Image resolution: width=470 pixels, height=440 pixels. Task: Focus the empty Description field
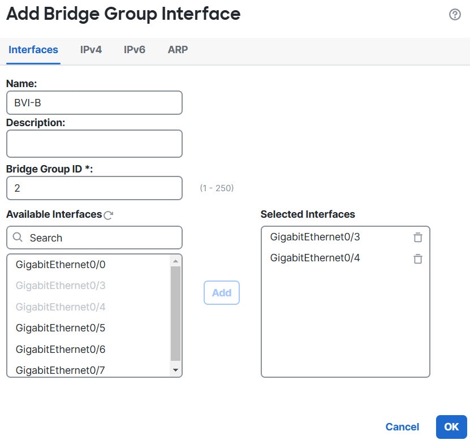click(x=94, y=144)
